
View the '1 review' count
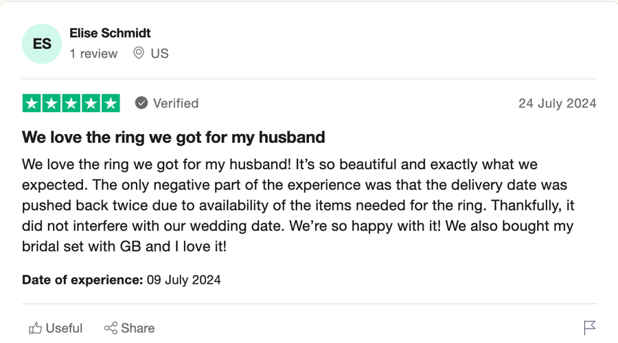click(93, 54)
